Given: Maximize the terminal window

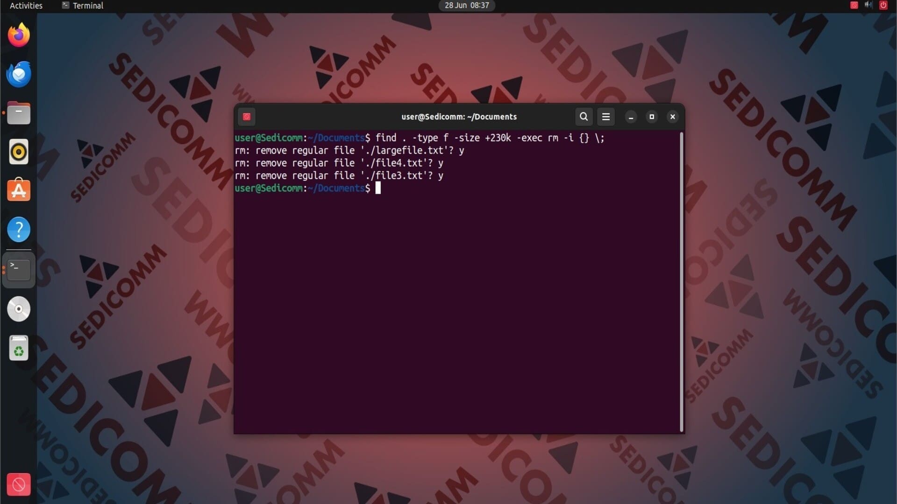Looking at the screenshot, I should (652, 117).
